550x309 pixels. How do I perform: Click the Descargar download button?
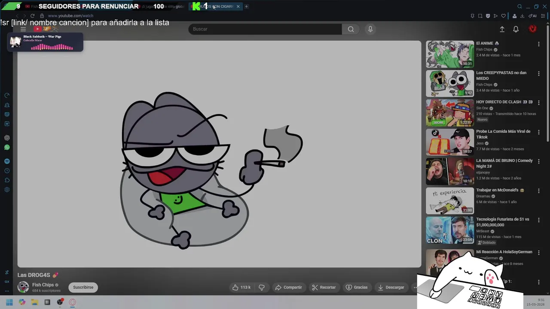(x=391, y=287)
